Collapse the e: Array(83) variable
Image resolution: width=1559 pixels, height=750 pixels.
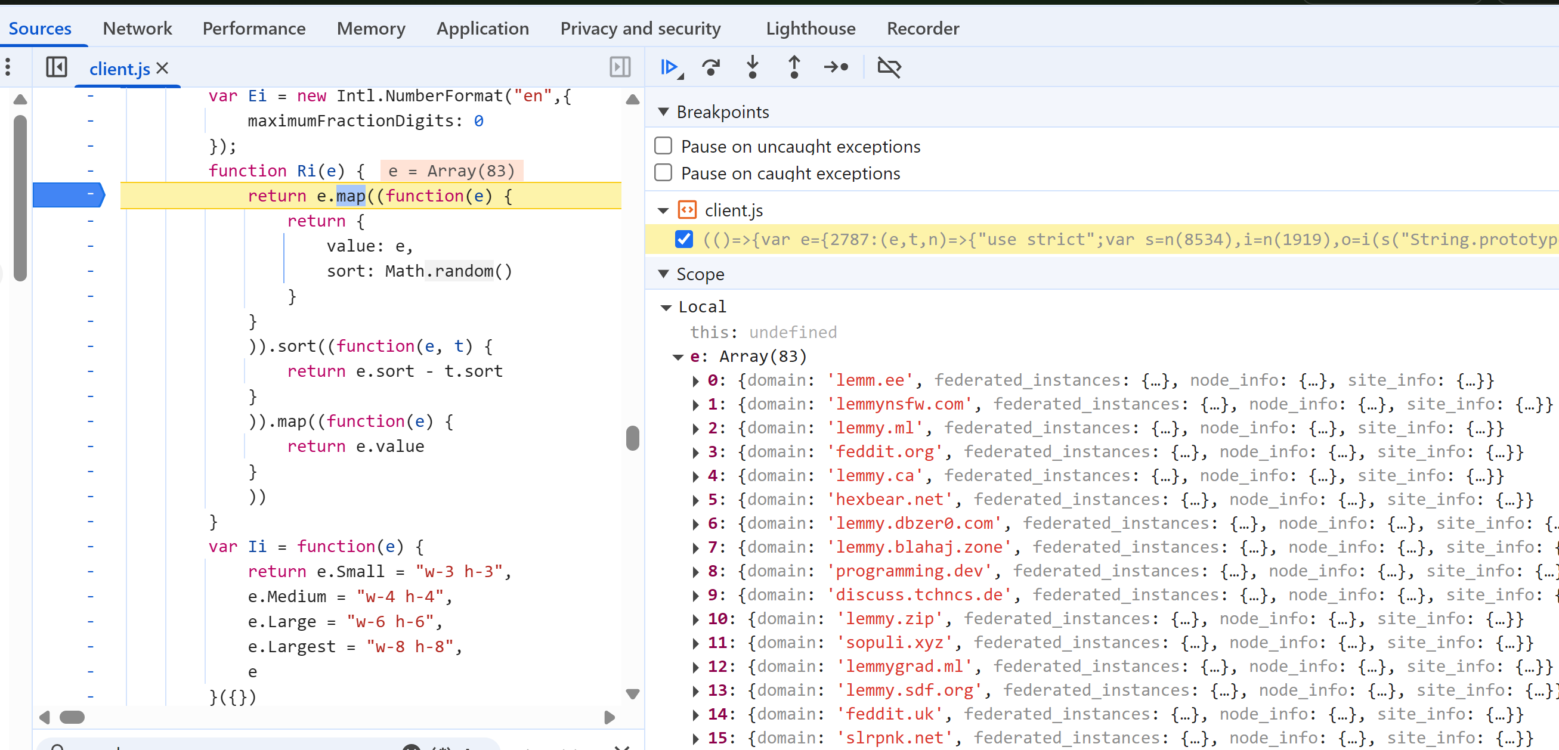coord(678,357)
